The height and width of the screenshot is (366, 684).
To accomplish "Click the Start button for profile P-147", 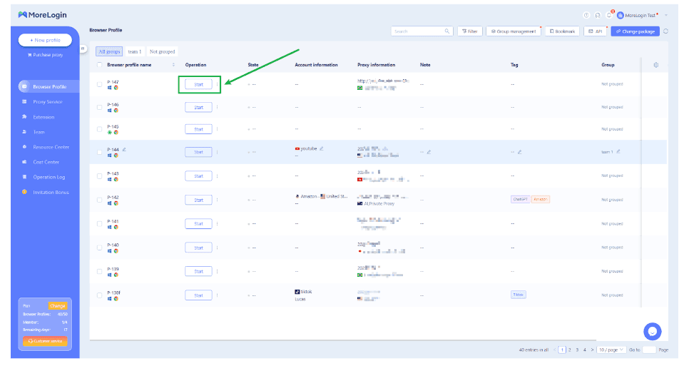I will [198, 84].
